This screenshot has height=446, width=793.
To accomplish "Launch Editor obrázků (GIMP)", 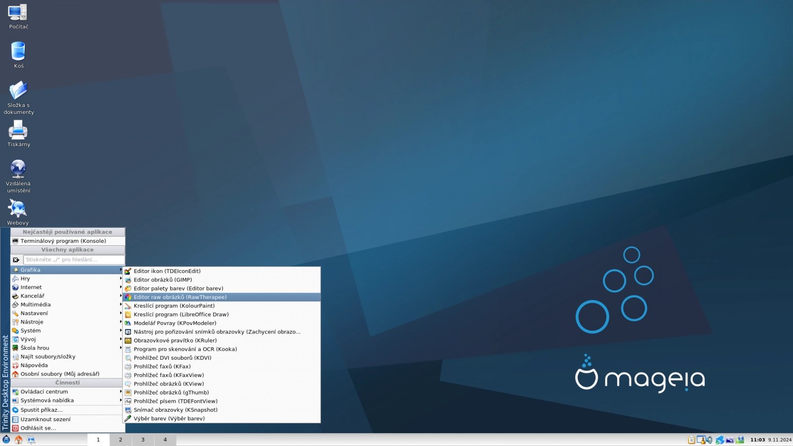I will click(x=222, y=280).
